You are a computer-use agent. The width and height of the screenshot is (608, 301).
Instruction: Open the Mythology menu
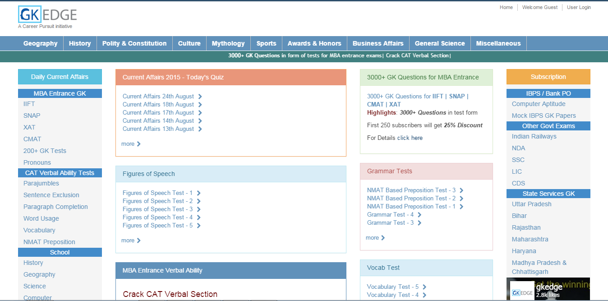click(228, 43)
